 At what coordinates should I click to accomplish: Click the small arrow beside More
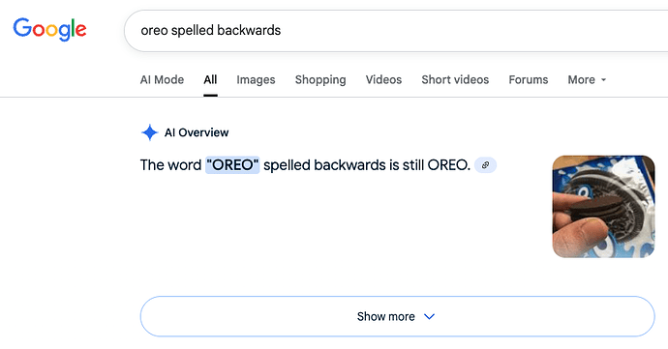tap(603, 80)
